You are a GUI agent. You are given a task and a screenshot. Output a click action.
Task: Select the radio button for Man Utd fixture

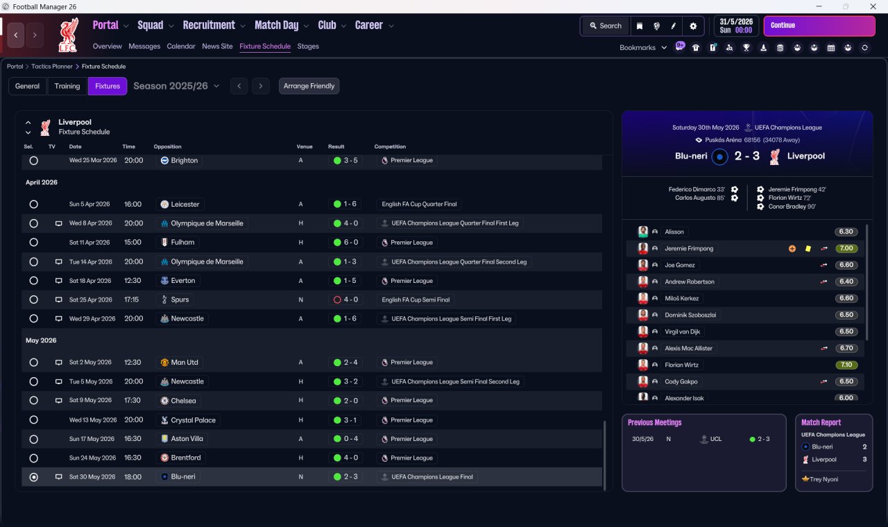pyautogui.click(x=33, y=363)
